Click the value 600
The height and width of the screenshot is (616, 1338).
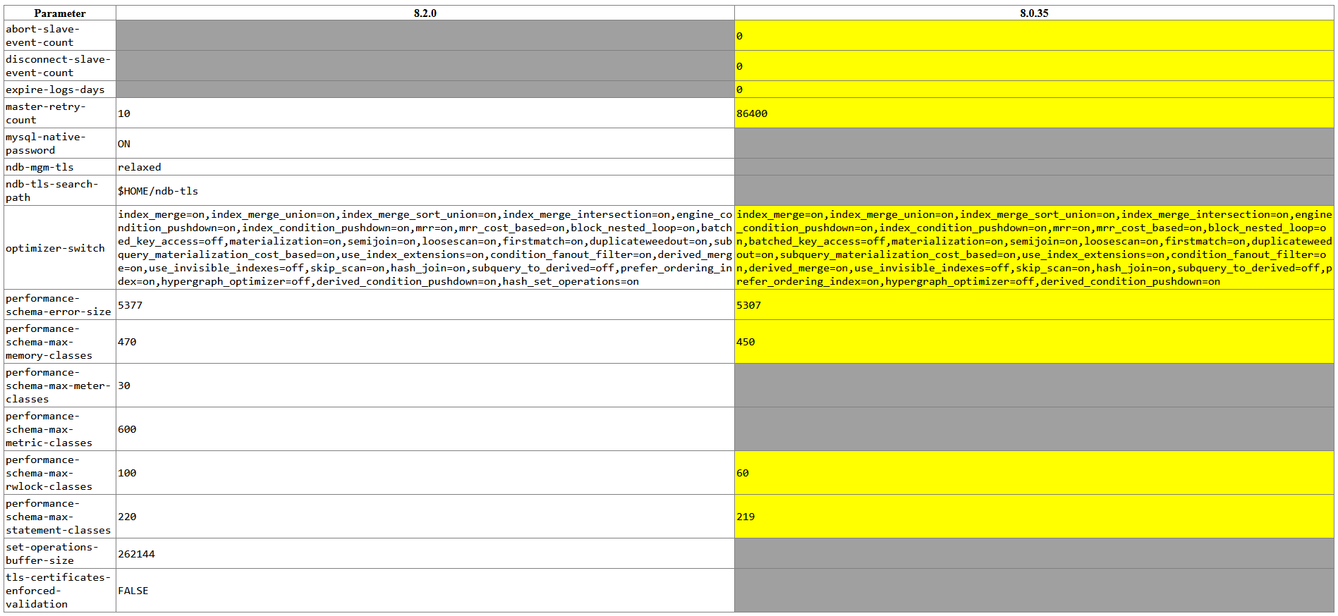(x=127, y=429)
